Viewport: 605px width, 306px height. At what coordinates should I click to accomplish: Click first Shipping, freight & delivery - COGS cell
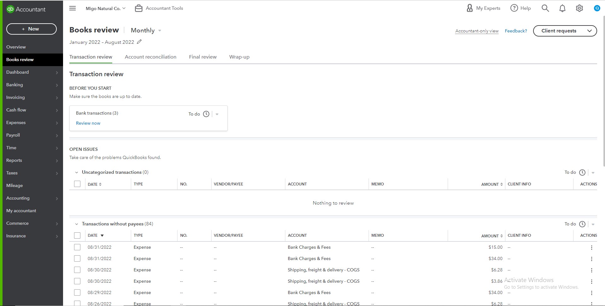[323, 270]
